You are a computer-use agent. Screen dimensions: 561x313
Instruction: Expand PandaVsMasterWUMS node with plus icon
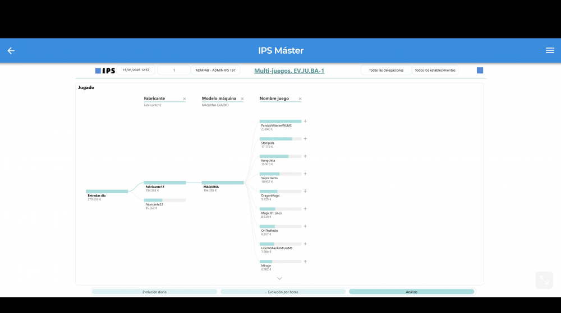pyautogui.click(x=305, y=121)
